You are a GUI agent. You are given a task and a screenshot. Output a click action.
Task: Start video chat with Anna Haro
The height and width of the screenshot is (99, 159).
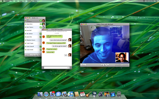(x=41, y=24)
